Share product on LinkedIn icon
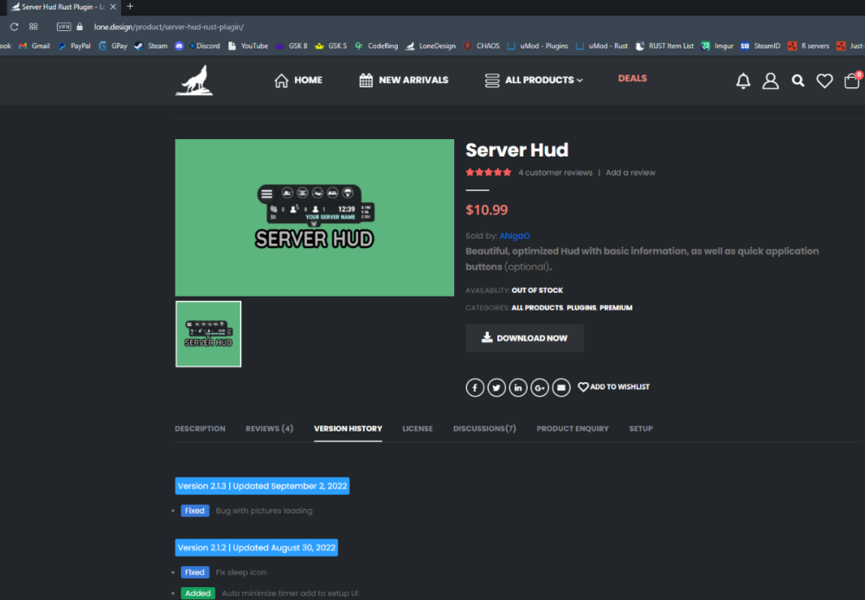The height and width of the screenshot is (600, 865). pyautogui.click(x=518, y=387)
